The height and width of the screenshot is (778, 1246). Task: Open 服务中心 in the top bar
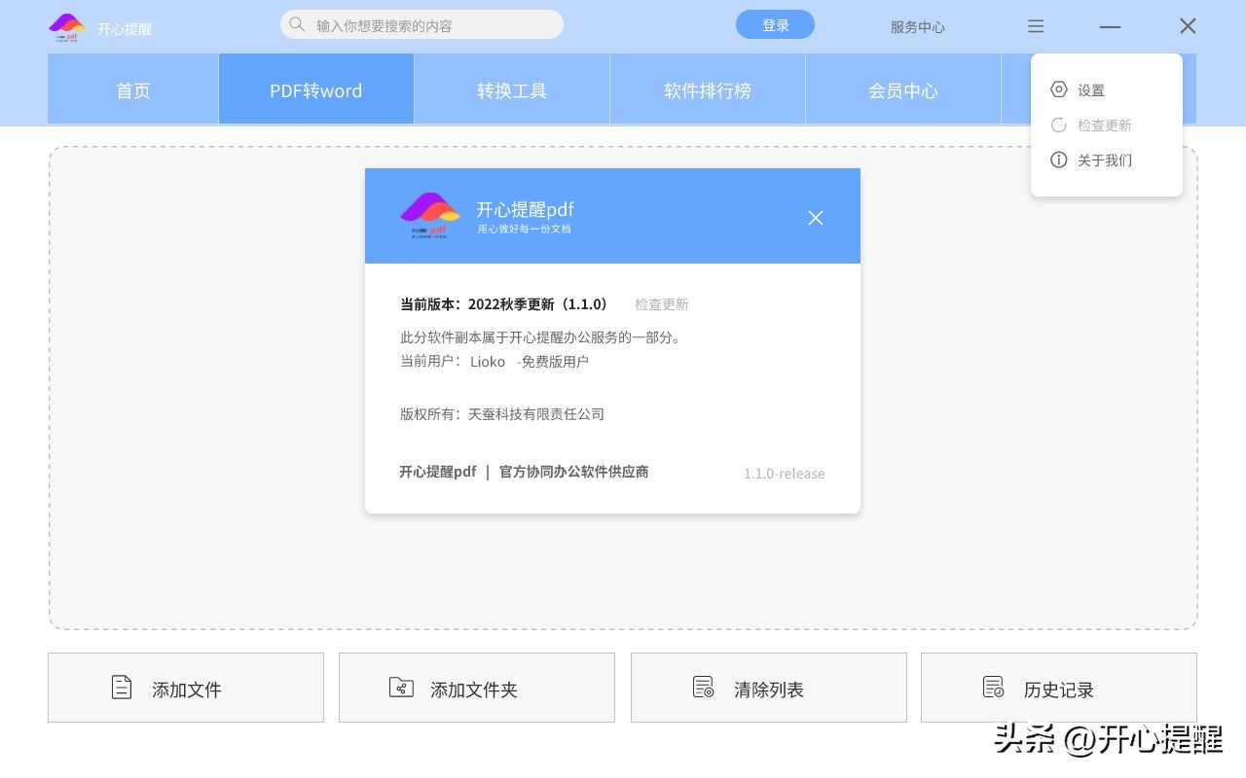click(916, 27)
